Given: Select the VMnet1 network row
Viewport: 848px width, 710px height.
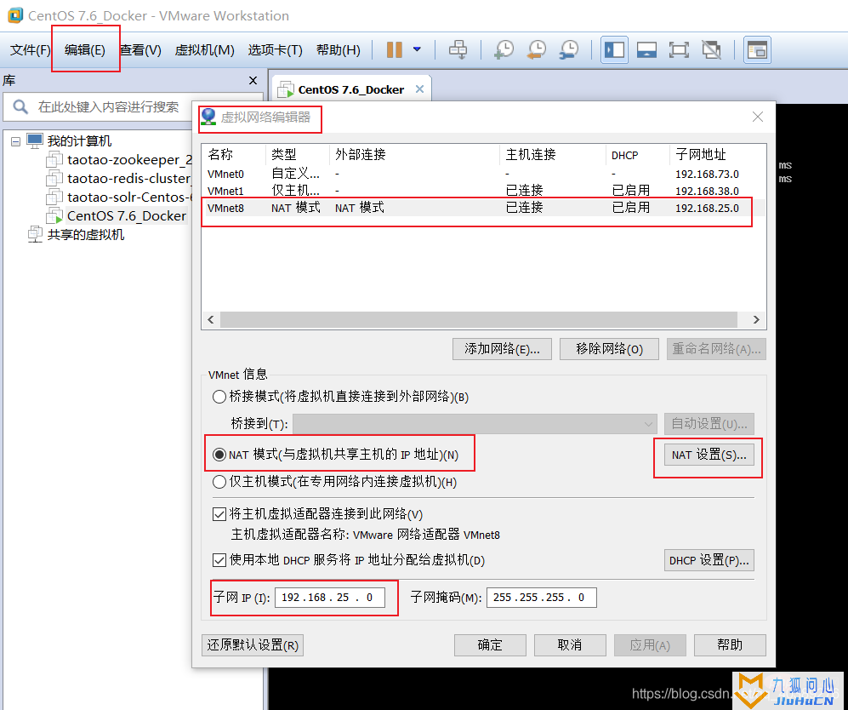Looking at the screenshot, I should pyautogui.click(x=483, y=191).
